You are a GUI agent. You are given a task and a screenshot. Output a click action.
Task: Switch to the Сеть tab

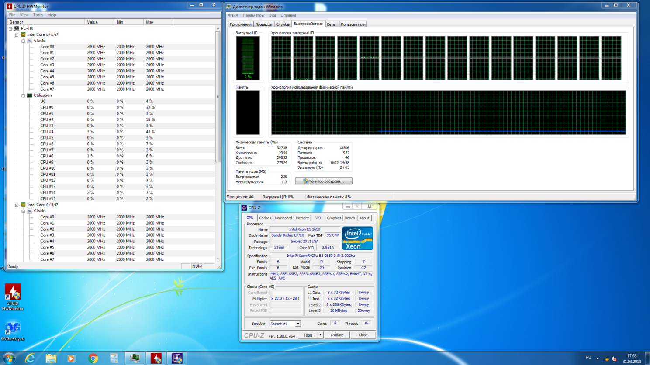pos(331,24)
